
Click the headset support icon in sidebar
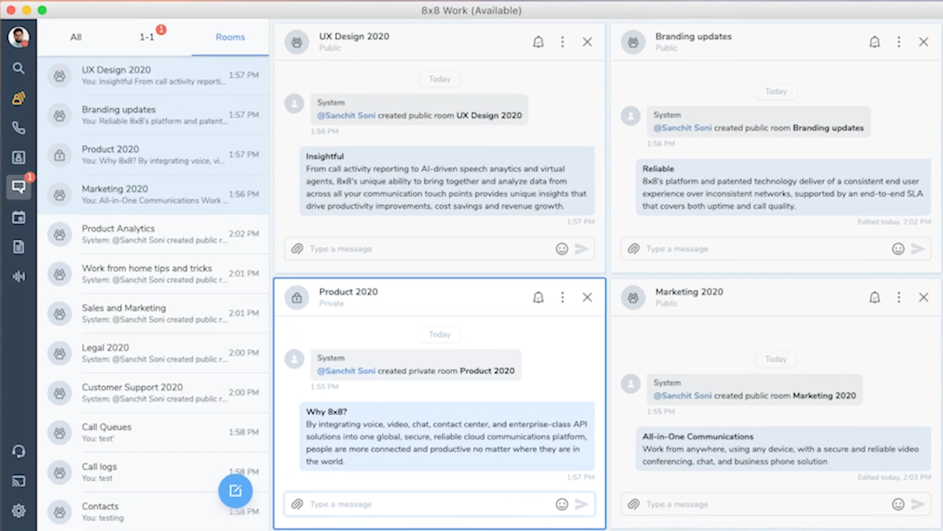pyautogui.click(x=18, y=451)
